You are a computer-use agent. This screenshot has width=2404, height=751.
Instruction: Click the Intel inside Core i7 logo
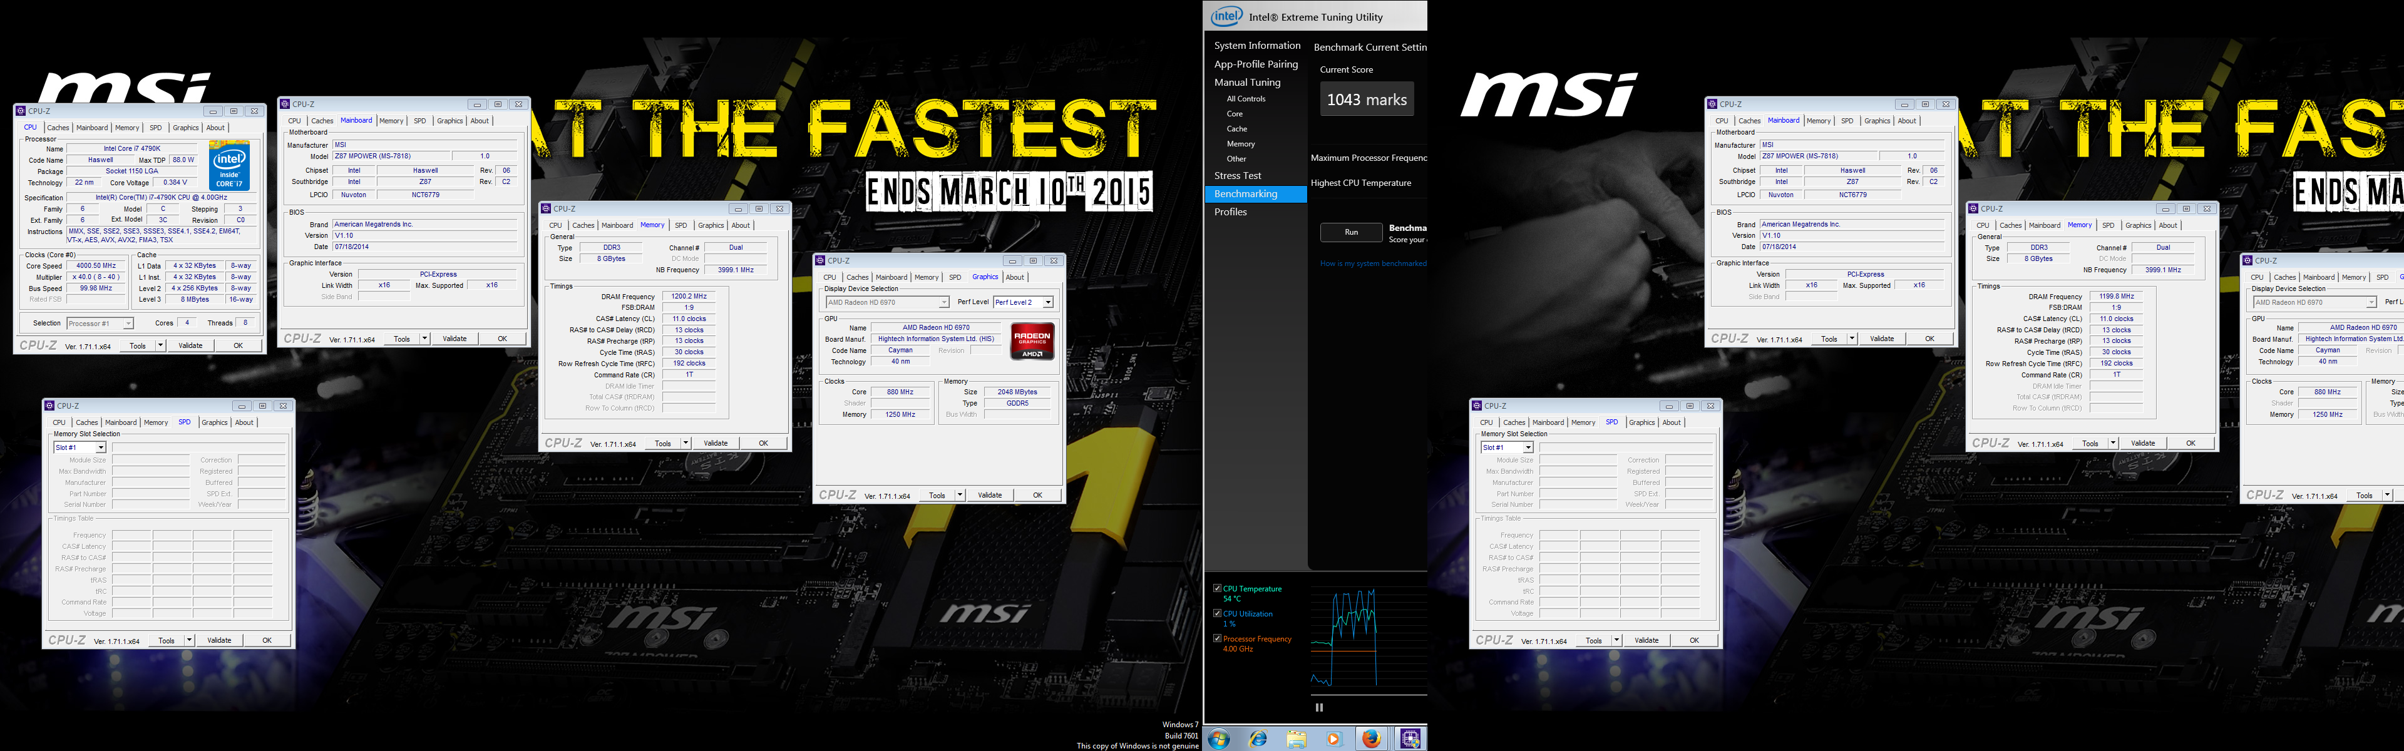pyautogui.click(x=230, y=166)
